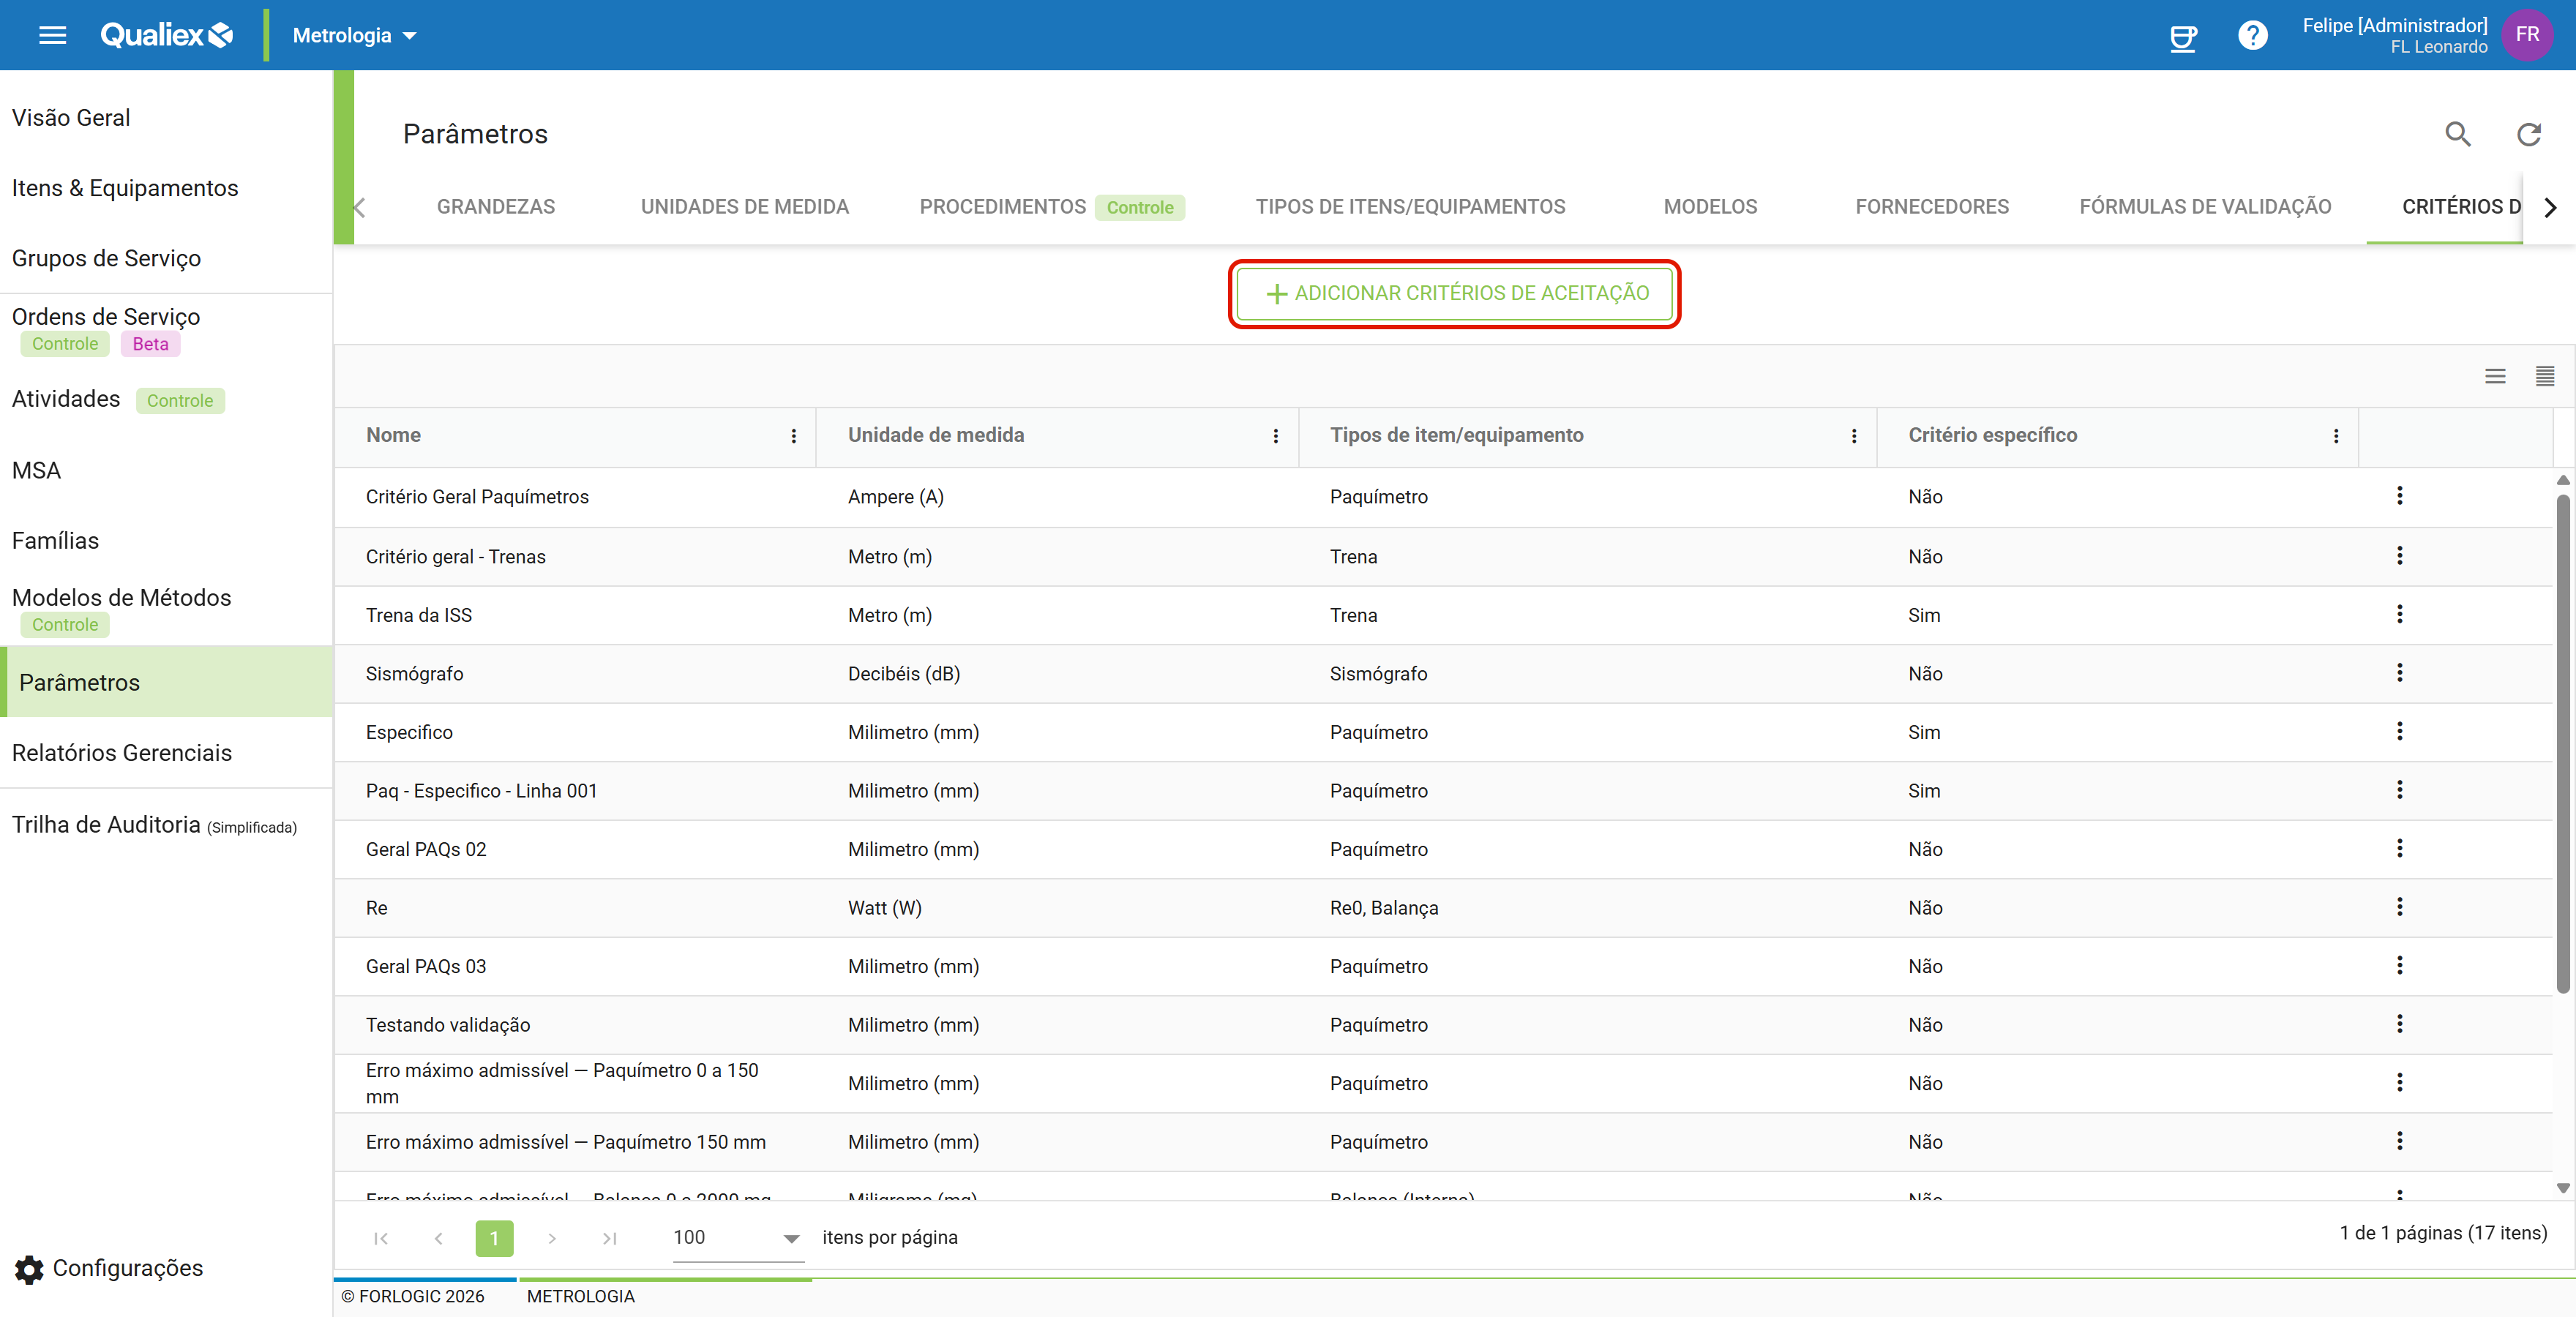Click the Qualiex logo

[x=166, y=35]
